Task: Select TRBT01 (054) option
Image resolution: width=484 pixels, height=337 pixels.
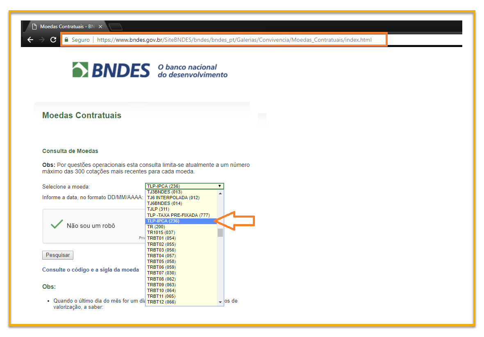Action: (181, 238)
